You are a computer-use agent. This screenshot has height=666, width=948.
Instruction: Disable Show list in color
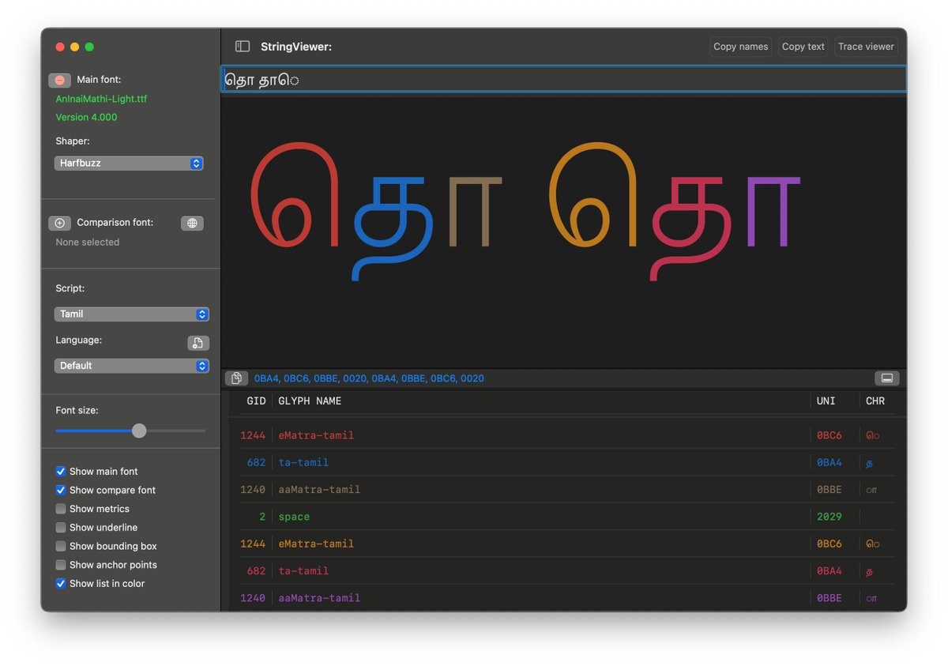coord(61,584)
